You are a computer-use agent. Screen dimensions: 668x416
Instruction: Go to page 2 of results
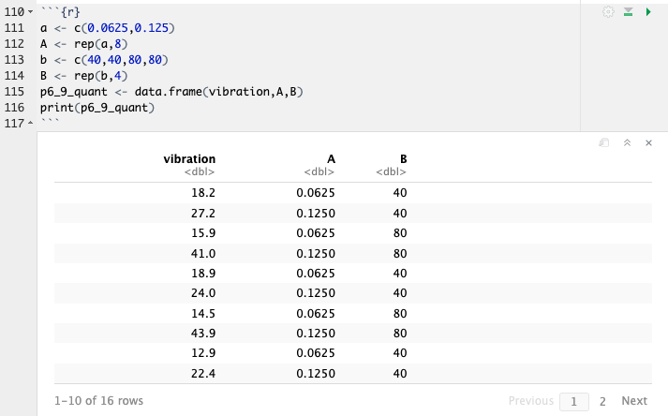602,401
